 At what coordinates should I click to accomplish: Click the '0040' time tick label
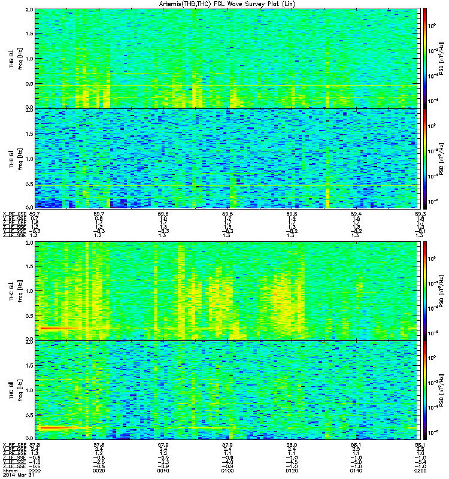[x=163, y=471]
